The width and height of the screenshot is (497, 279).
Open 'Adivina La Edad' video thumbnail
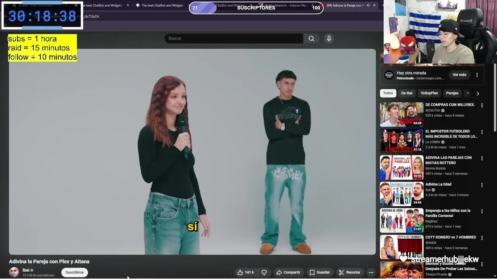tap(401, 194)
